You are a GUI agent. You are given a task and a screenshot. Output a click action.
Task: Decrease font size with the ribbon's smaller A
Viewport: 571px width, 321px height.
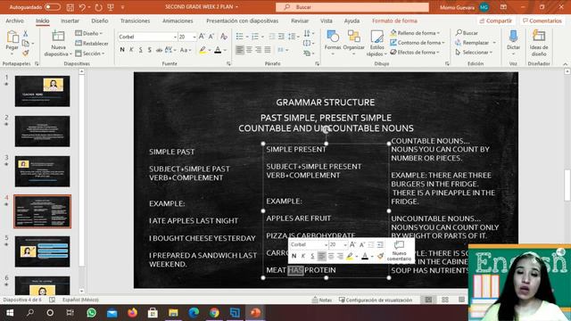(x=211, y=37)
